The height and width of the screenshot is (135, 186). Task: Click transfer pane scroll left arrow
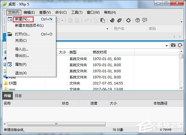[x=5, y=124]
